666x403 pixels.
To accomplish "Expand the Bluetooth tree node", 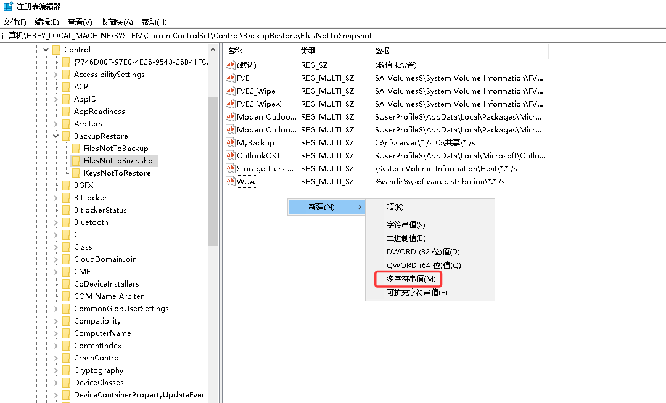I will click(x=55, y=222).
